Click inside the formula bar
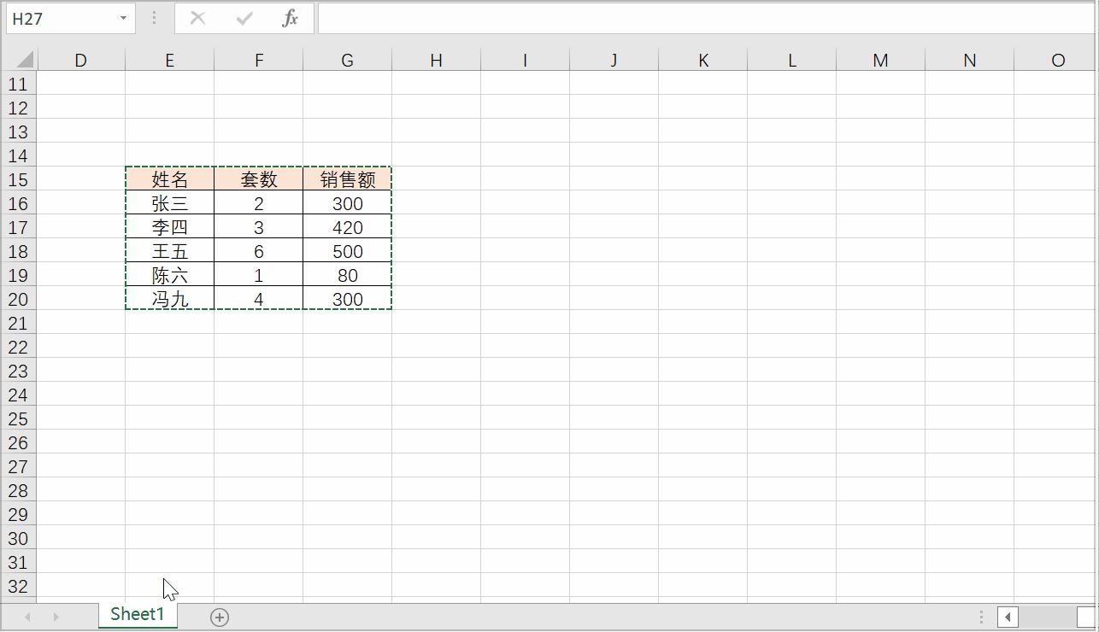This screenshot has width=1099, height=632. (x=598, y=17)
